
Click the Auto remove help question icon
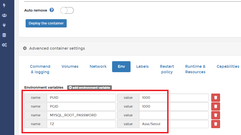tap(52, 10)
